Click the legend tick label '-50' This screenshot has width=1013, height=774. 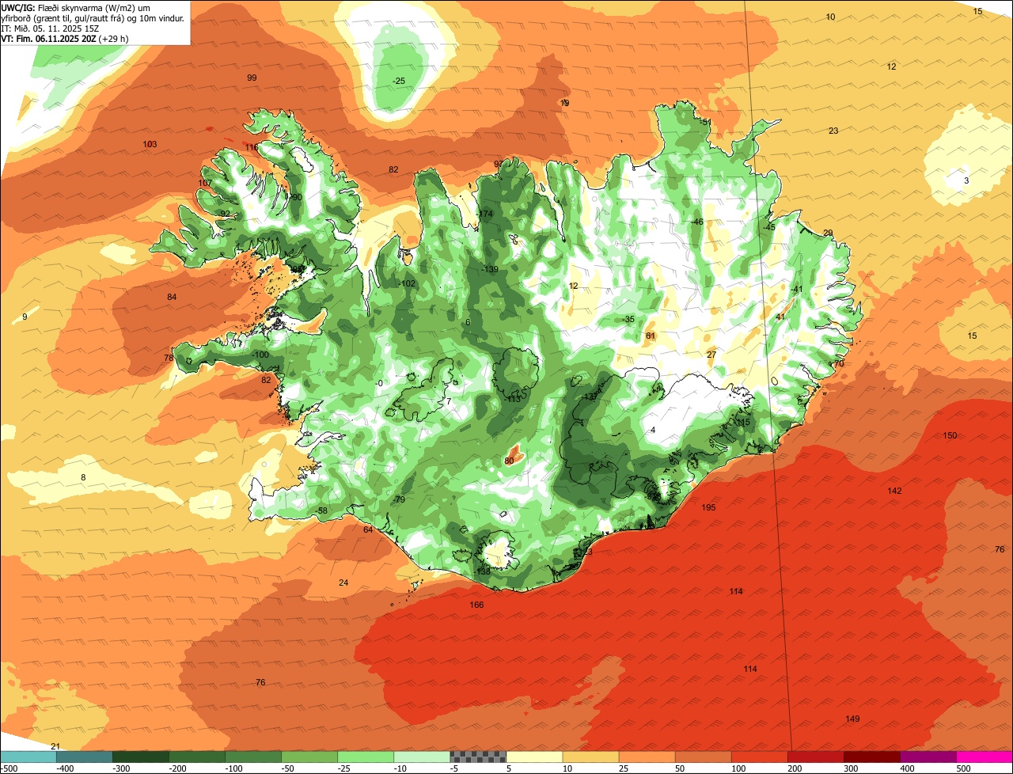click(x=289, y=768)
